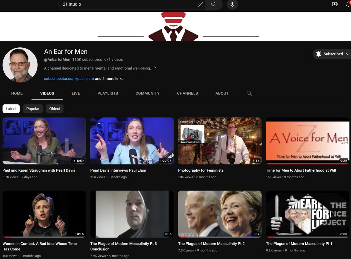Open Plague of Modern Masculinity Pt 2 thumbnail

[220, 214]
